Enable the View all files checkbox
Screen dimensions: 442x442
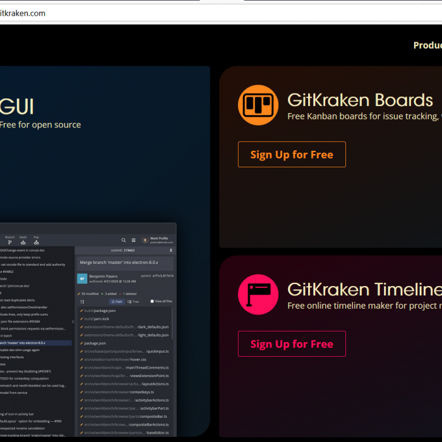click(152, 302)
